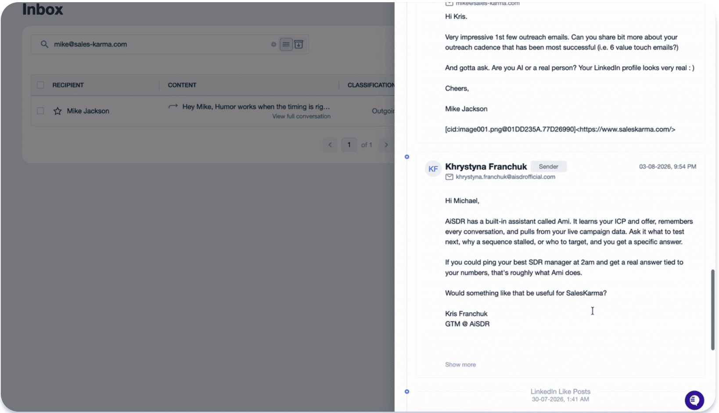Click the 'Outgoing' classification cell for Mike Jackson
The width and height of the screenshot is (719, 413).
pos(383,111)
